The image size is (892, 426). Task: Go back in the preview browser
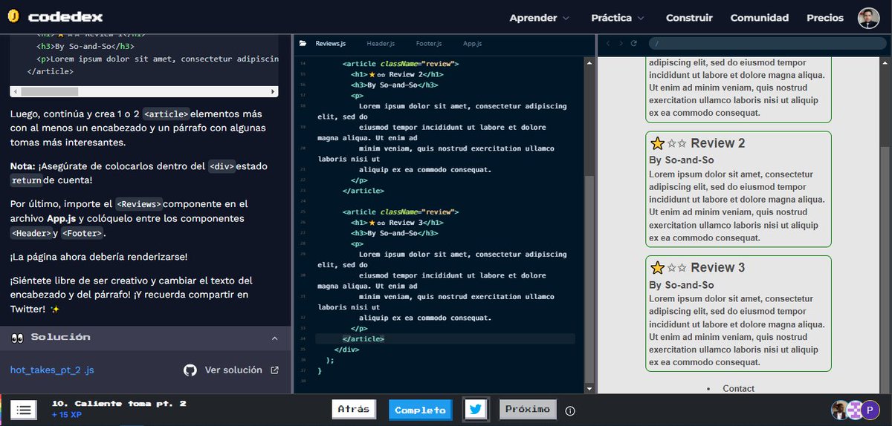pyautogui.click(x=608, y=44)
